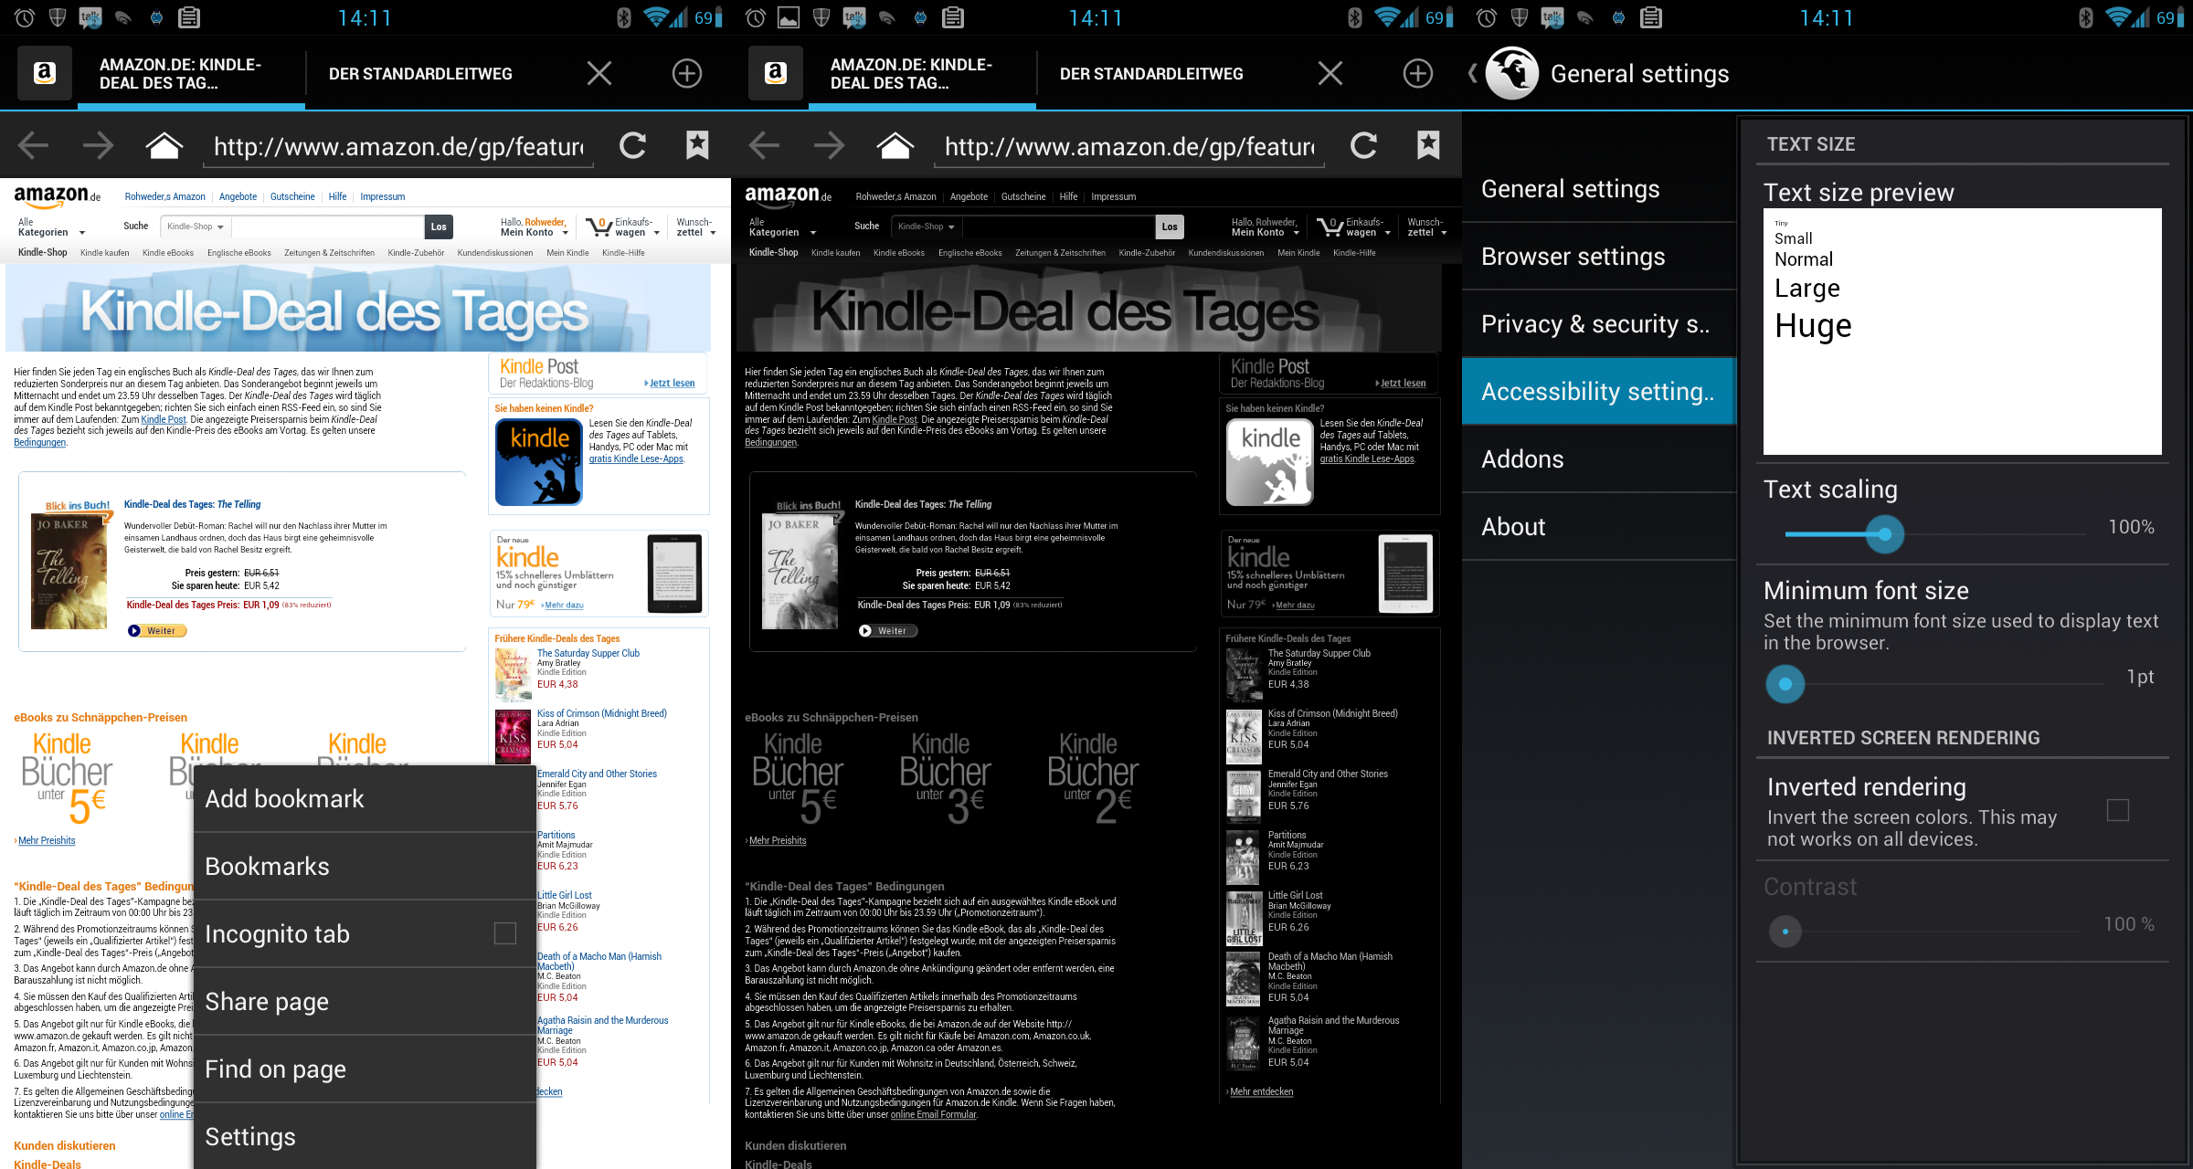This screenshot has height=1169, width=2193.
Task: Tap the shopping cart icon on the left Amazon page
Action: (599, 226)
